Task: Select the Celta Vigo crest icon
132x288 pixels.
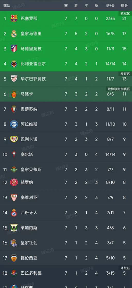Action: pyautogui.click(x=14, y=154)
